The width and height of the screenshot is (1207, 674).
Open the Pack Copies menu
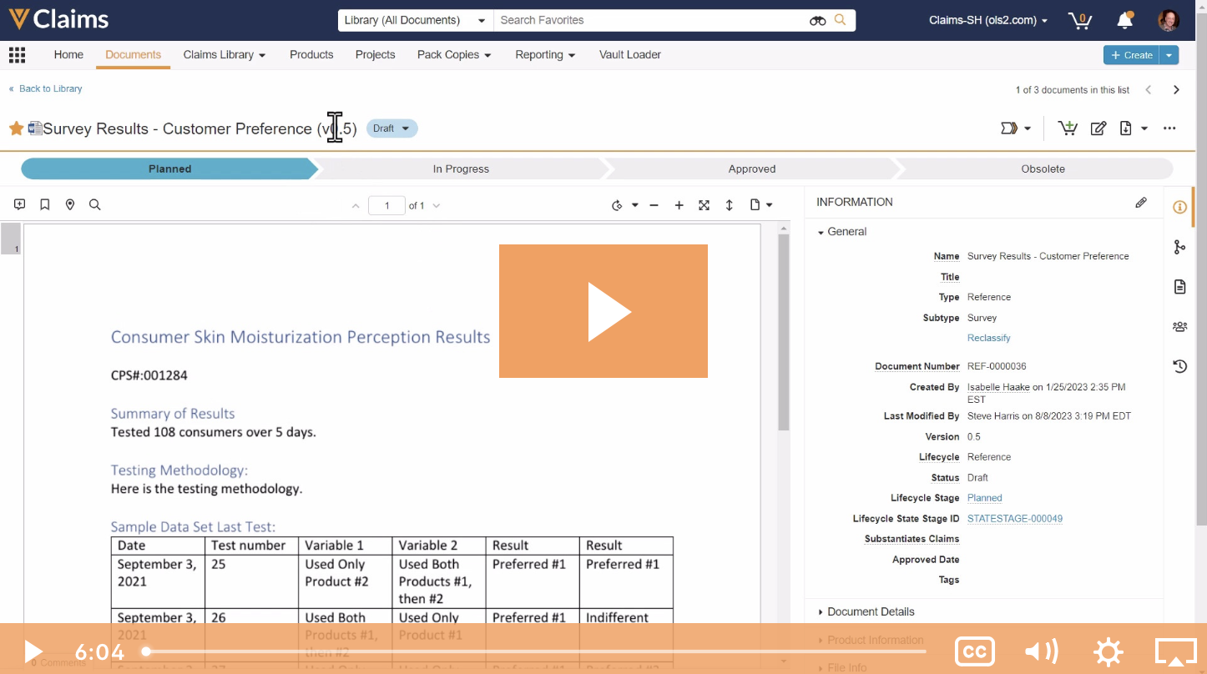(453, 54)
